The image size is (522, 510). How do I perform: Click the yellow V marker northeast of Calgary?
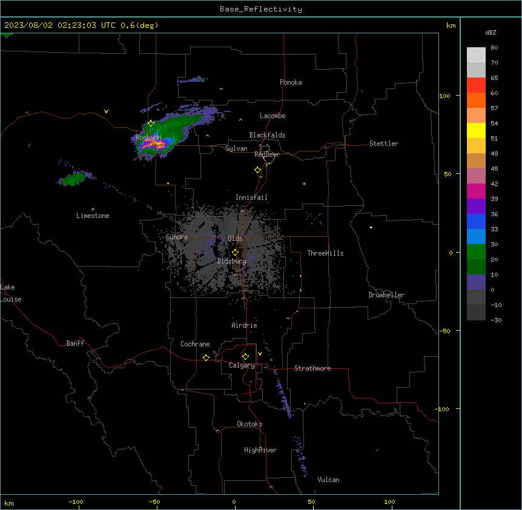point(260,354)
